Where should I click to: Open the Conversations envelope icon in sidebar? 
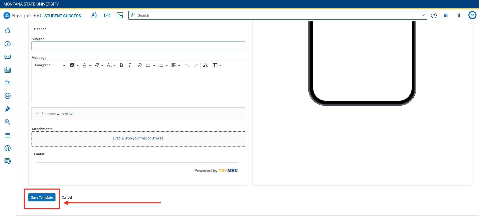pos(8,57)
